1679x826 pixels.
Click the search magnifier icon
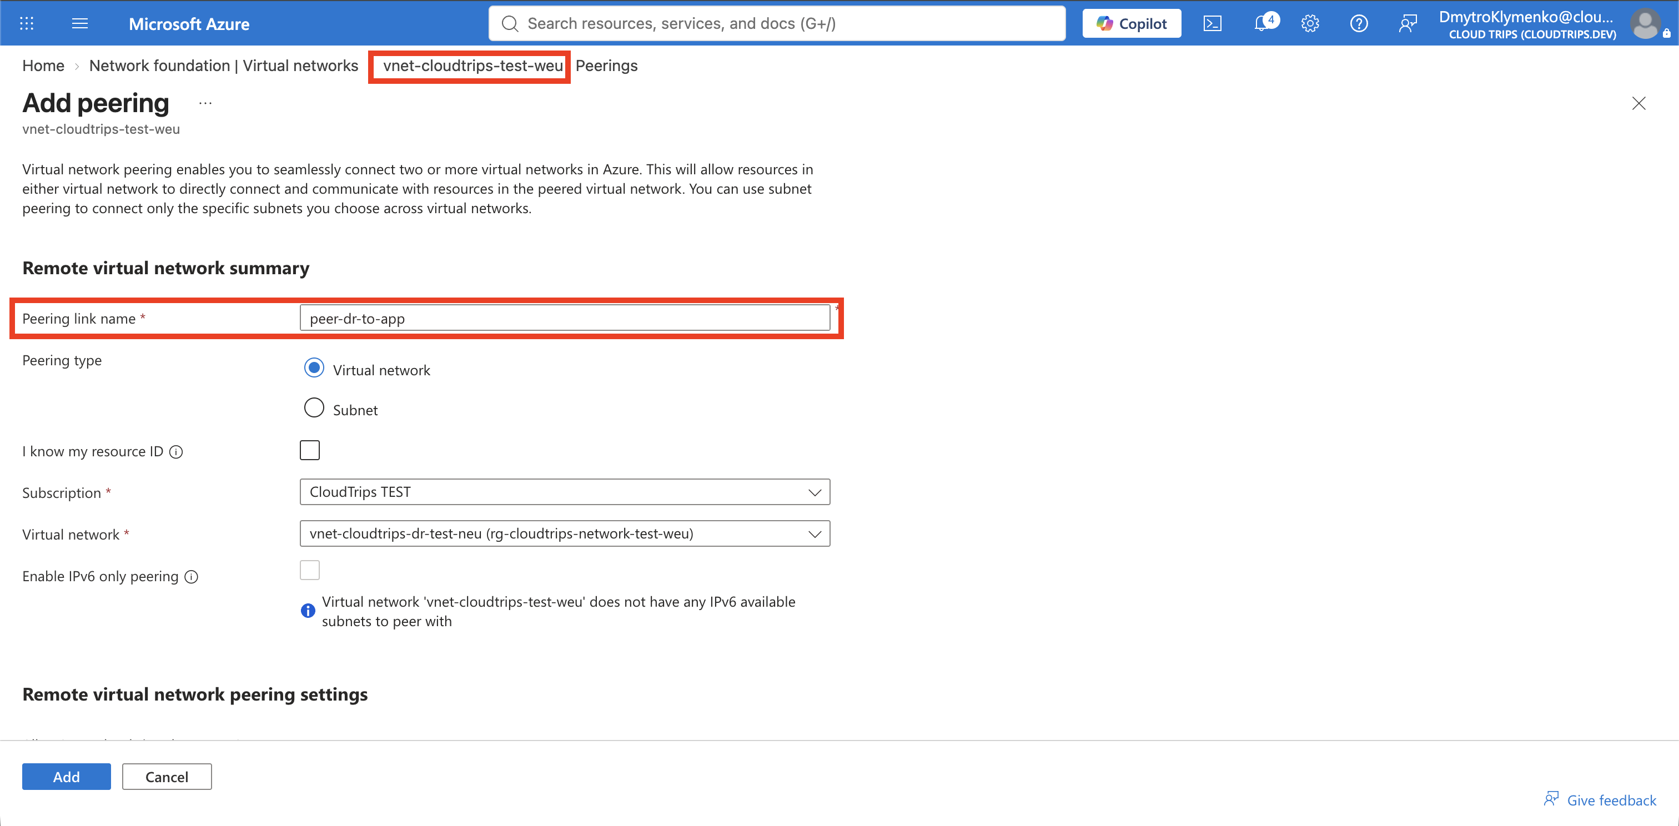click(510, 23)
